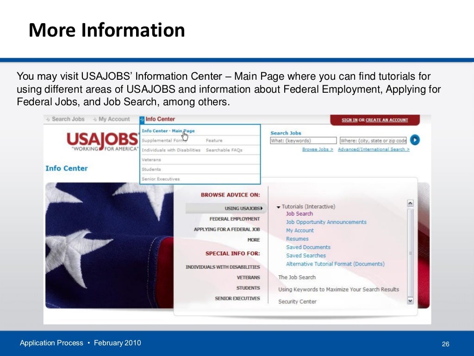Select Applying for a Federal Job category

coord(227,229)
